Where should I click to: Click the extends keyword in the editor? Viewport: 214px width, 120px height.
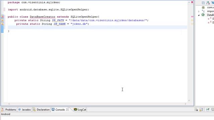63,17
